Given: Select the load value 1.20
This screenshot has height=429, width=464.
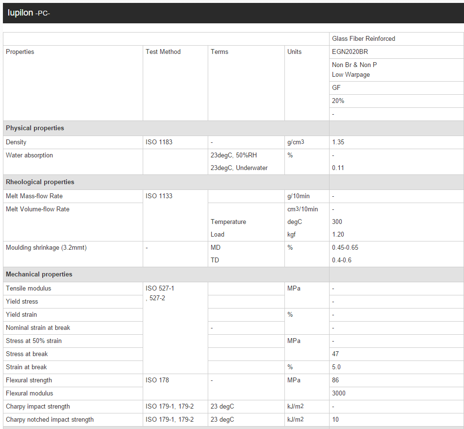Looking at the screenshot, I should 338,234.
